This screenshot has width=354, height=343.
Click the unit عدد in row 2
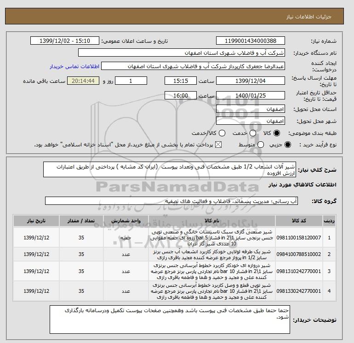point(126,254)
